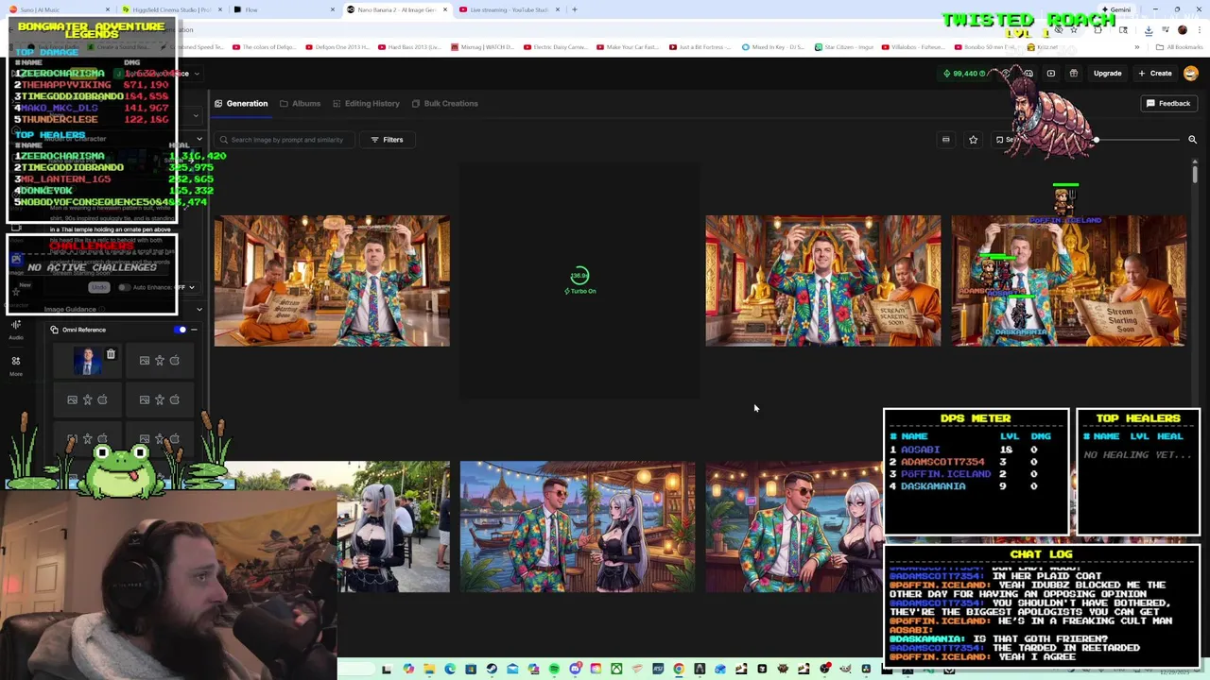
Task: Close the Nano Banana 2 browser tab
Action: 444,9
